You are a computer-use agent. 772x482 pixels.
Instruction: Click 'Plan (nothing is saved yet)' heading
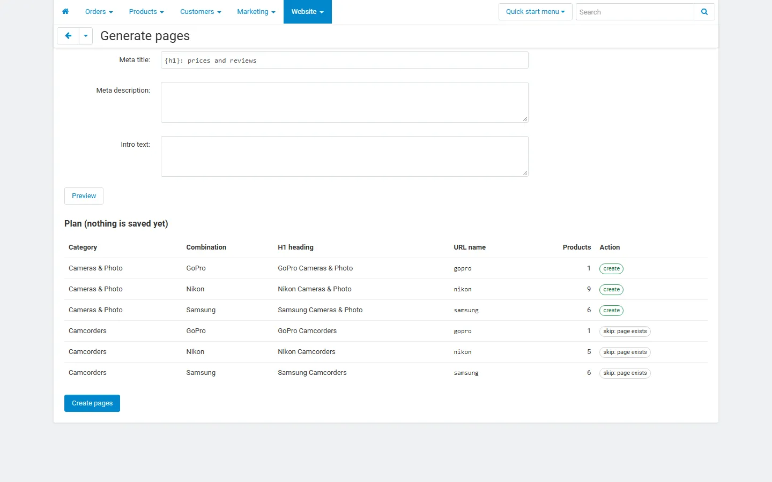pyautogui.click(x=116, y=224)
